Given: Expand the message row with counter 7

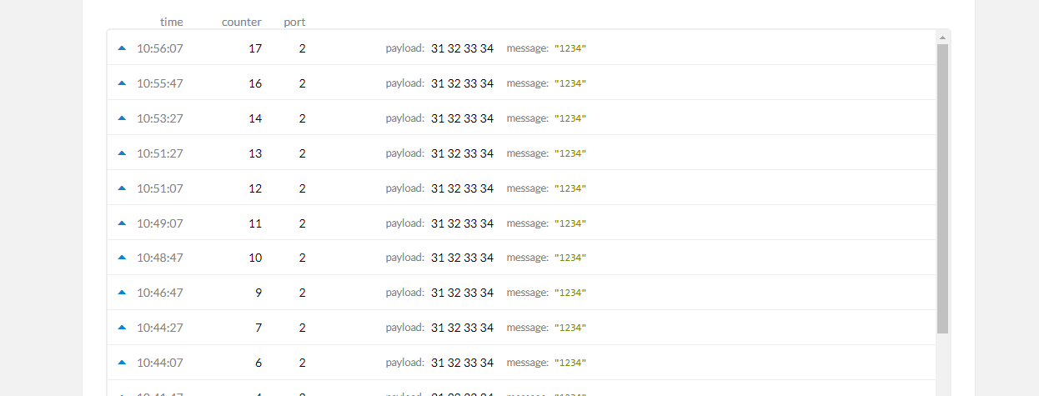Looking at the screenshot, I should pyautogui.click(x=521, y=328).
